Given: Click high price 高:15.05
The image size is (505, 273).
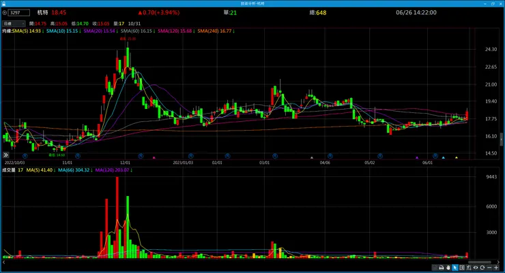Looking at the screenshot, I should [x=59, y=23].
